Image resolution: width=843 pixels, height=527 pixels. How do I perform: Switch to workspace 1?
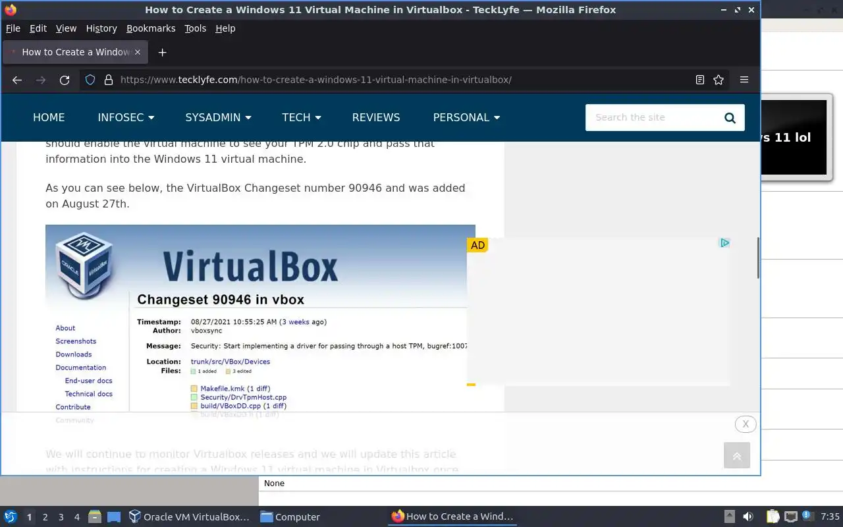(29, 517)
